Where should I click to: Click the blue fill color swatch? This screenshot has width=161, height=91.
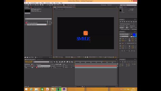134,35
